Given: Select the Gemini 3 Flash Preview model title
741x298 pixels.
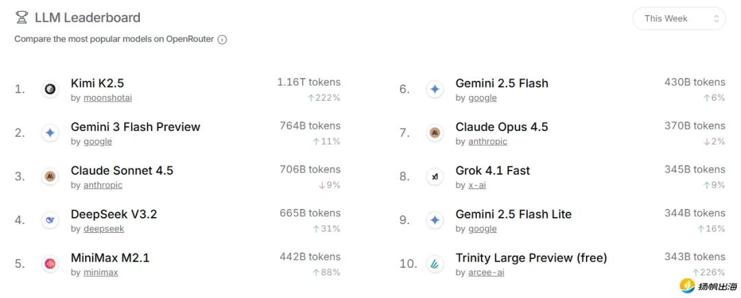Looking at the screenshot, I should (x=135, y=127).
